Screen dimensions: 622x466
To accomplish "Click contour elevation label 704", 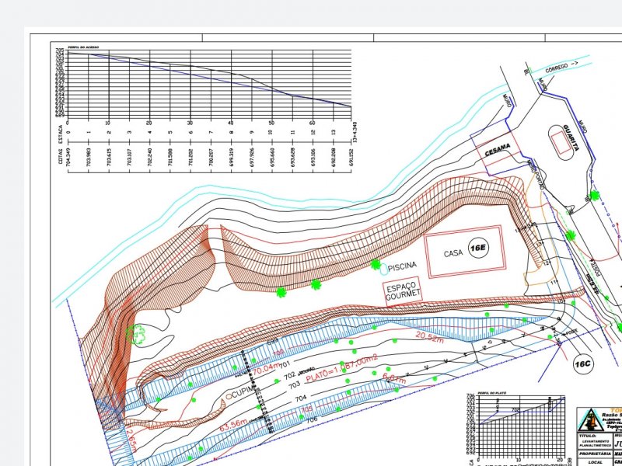I will tap(301, 399).
